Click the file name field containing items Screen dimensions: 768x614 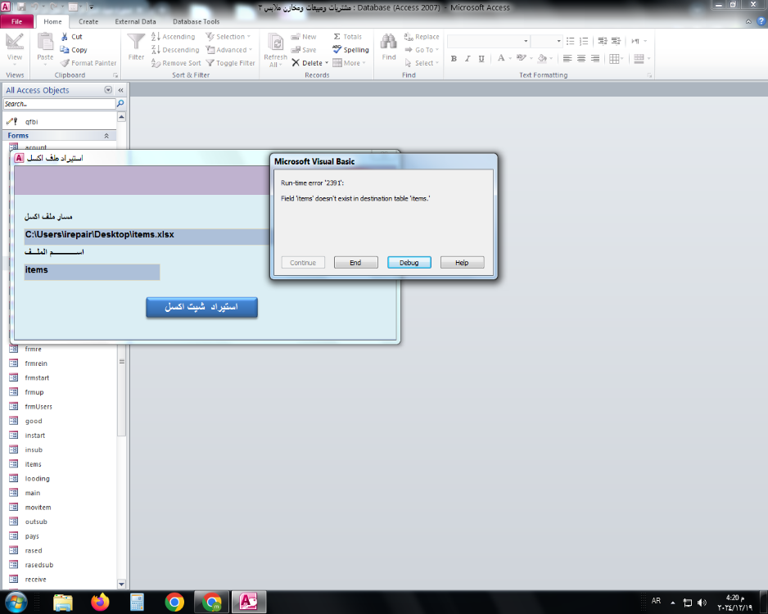coord(92,272)
